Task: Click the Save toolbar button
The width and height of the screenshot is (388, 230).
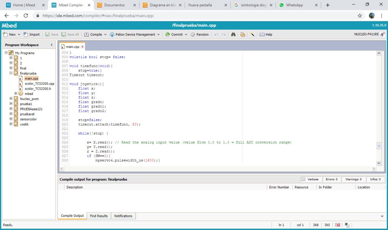Action: (52, 35)
